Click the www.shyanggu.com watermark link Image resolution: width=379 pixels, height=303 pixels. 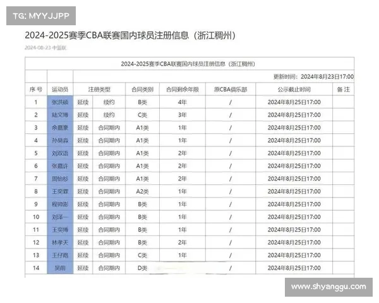pos(328,287)
